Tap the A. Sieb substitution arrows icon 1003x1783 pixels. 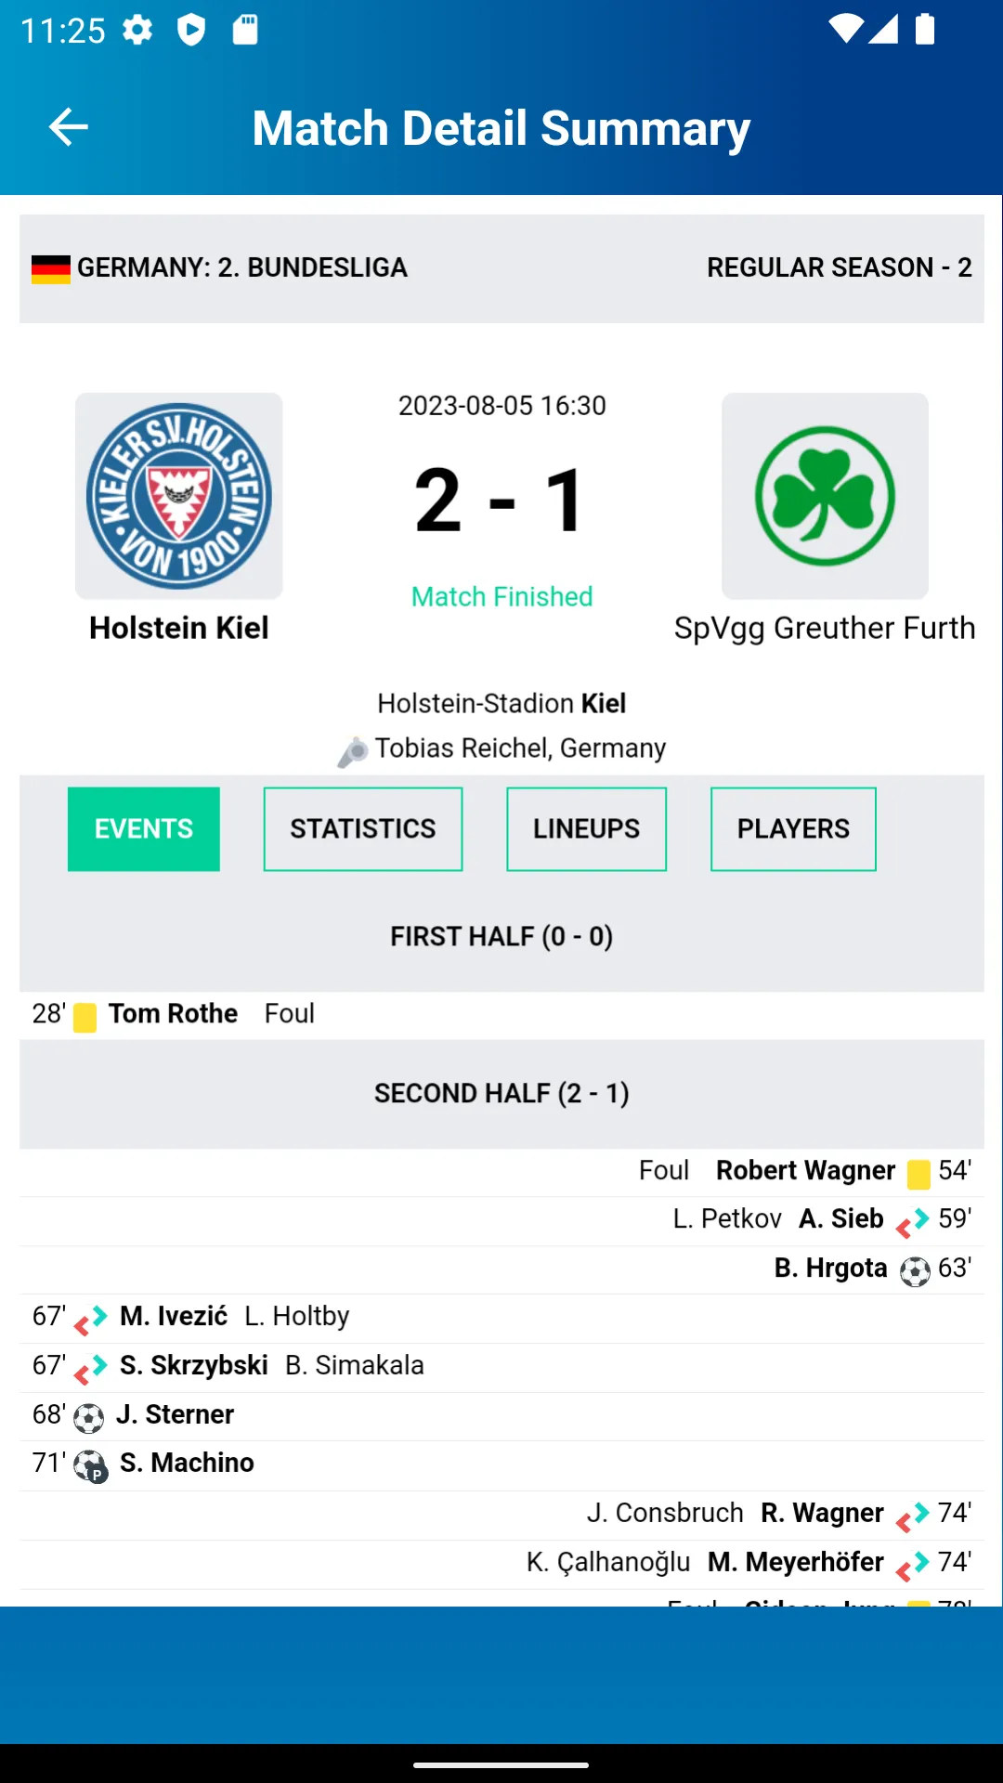coord(912,1223)
